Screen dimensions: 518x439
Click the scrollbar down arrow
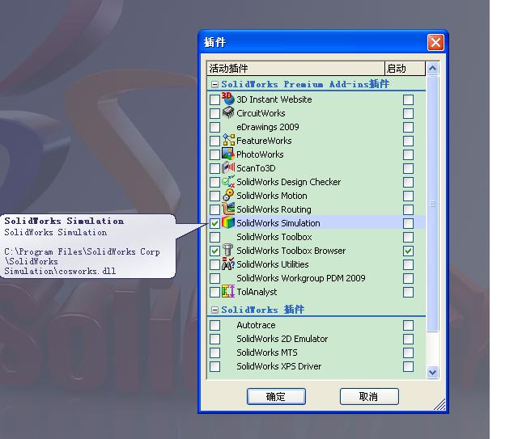[432, 373]
